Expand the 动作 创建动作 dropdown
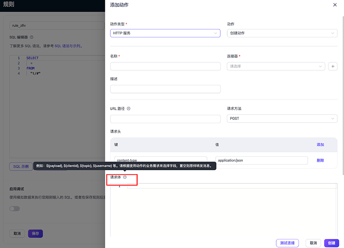This screenshot has height=248, width=344. coord(282,33)
